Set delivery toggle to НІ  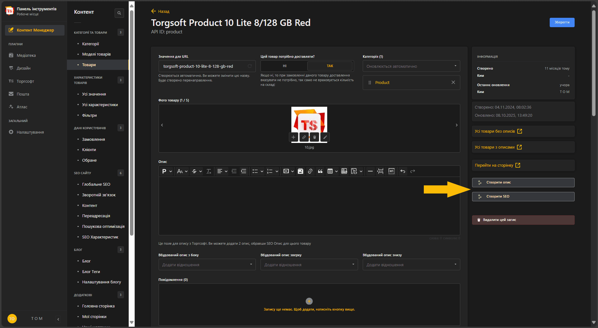pyautogui.click(x=284, y=66)
